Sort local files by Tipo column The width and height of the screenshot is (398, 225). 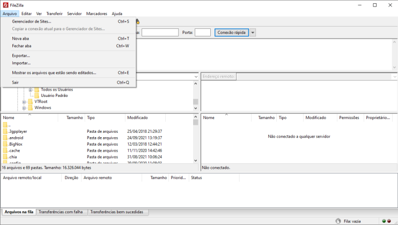(105, 117)
